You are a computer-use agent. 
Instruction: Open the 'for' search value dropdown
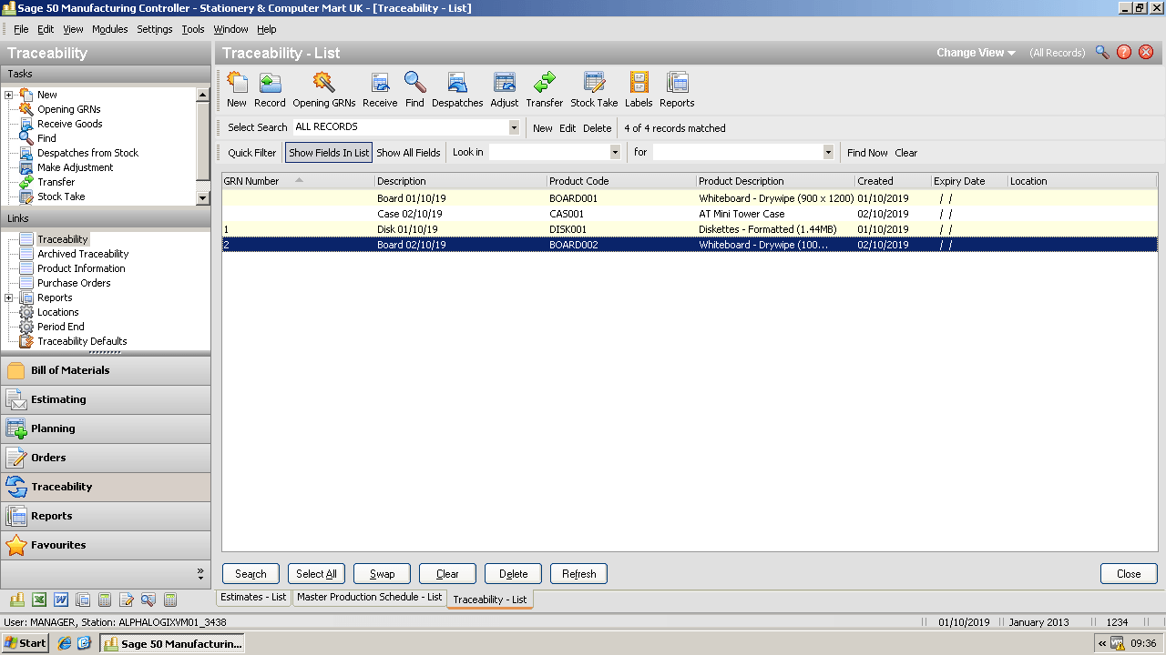828,153
